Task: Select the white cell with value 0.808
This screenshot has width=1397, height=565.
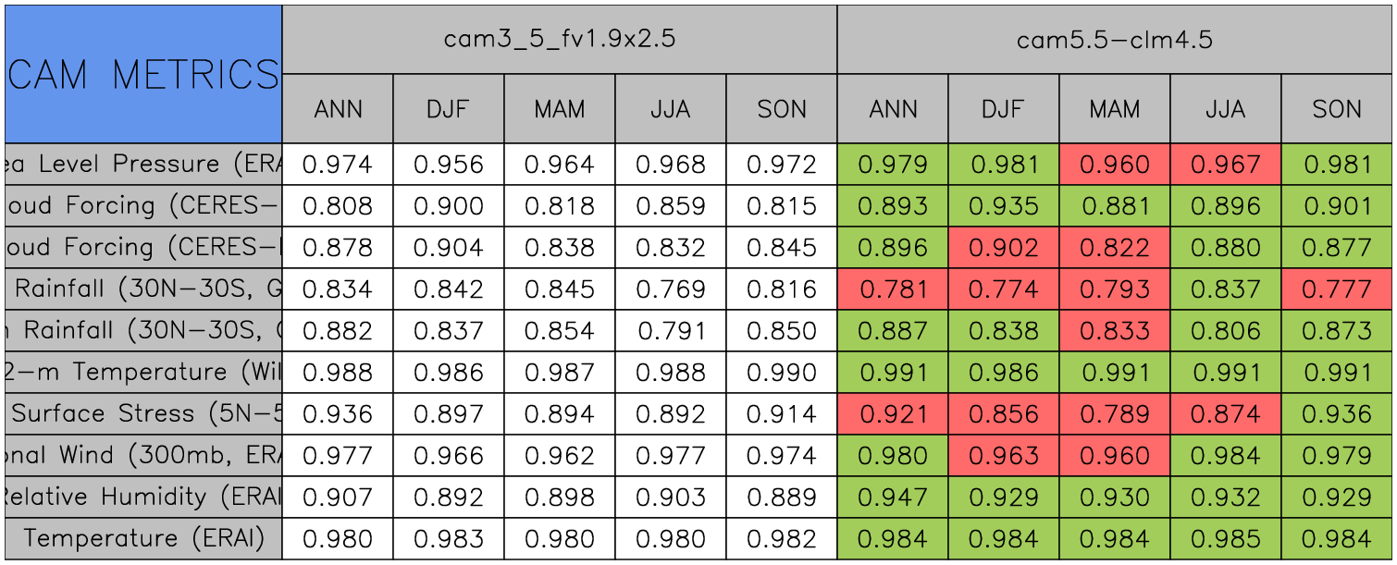Action: 338,206
